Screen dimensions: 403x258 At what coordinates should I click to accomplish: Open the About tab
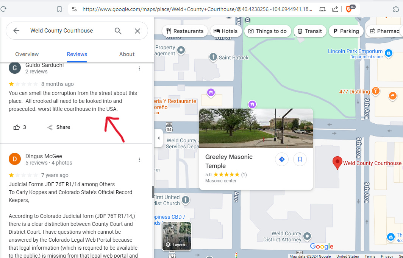[x=127, y=54]
